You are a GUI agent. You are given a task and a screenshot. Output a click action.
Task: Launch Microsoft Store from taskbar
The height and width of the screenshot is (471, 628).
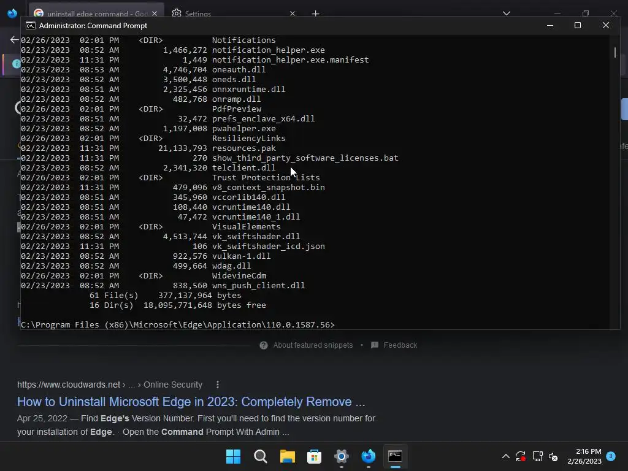click(315, 456)
